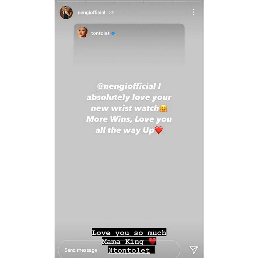The image size is (258, 258).
Task: Open nengiofficial's profile picture
Action: (66, 13)
